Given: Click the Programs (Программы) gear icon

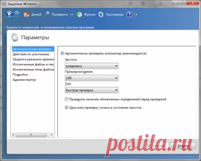Looking at the screenshot, I should [101, 14].
